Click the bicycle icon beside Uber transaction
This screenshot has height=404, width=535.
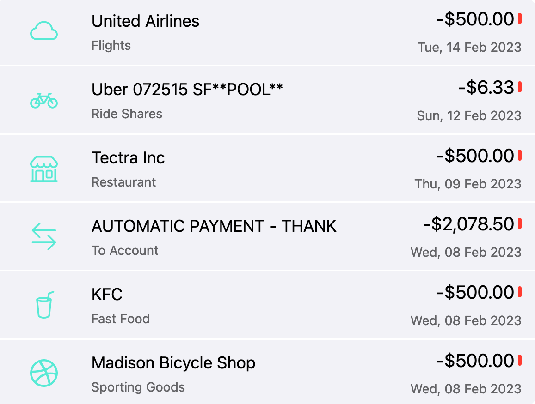(x=43, y=101)
